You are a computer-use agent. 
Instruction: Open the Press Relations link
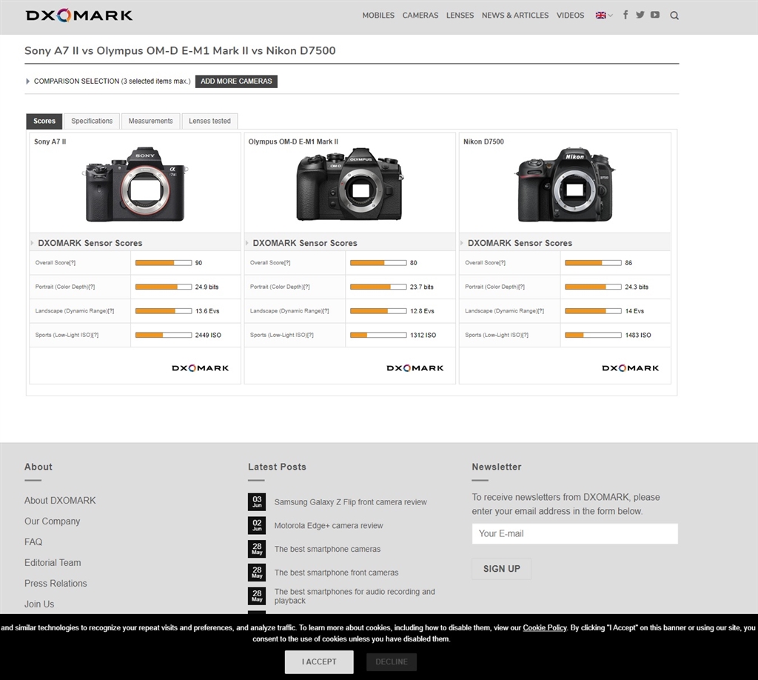point(56,584)
